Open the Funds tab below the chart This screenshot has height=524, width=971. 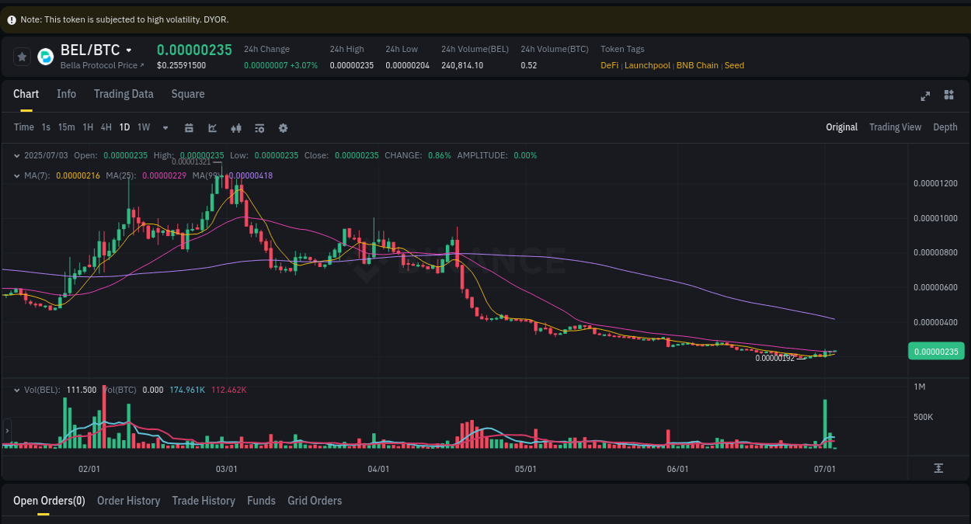point(261,501)
